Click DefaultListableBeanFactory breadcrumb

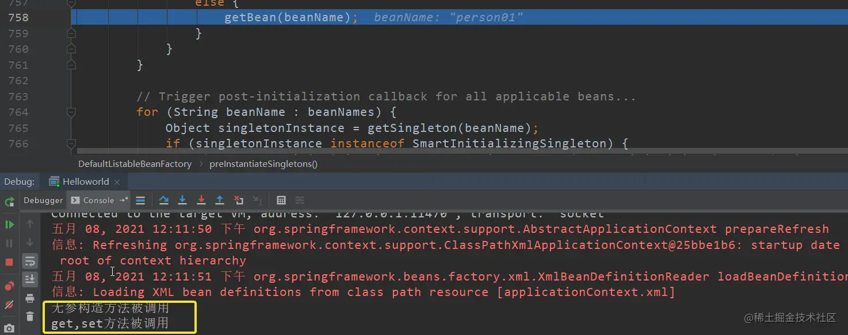[135, 164]
